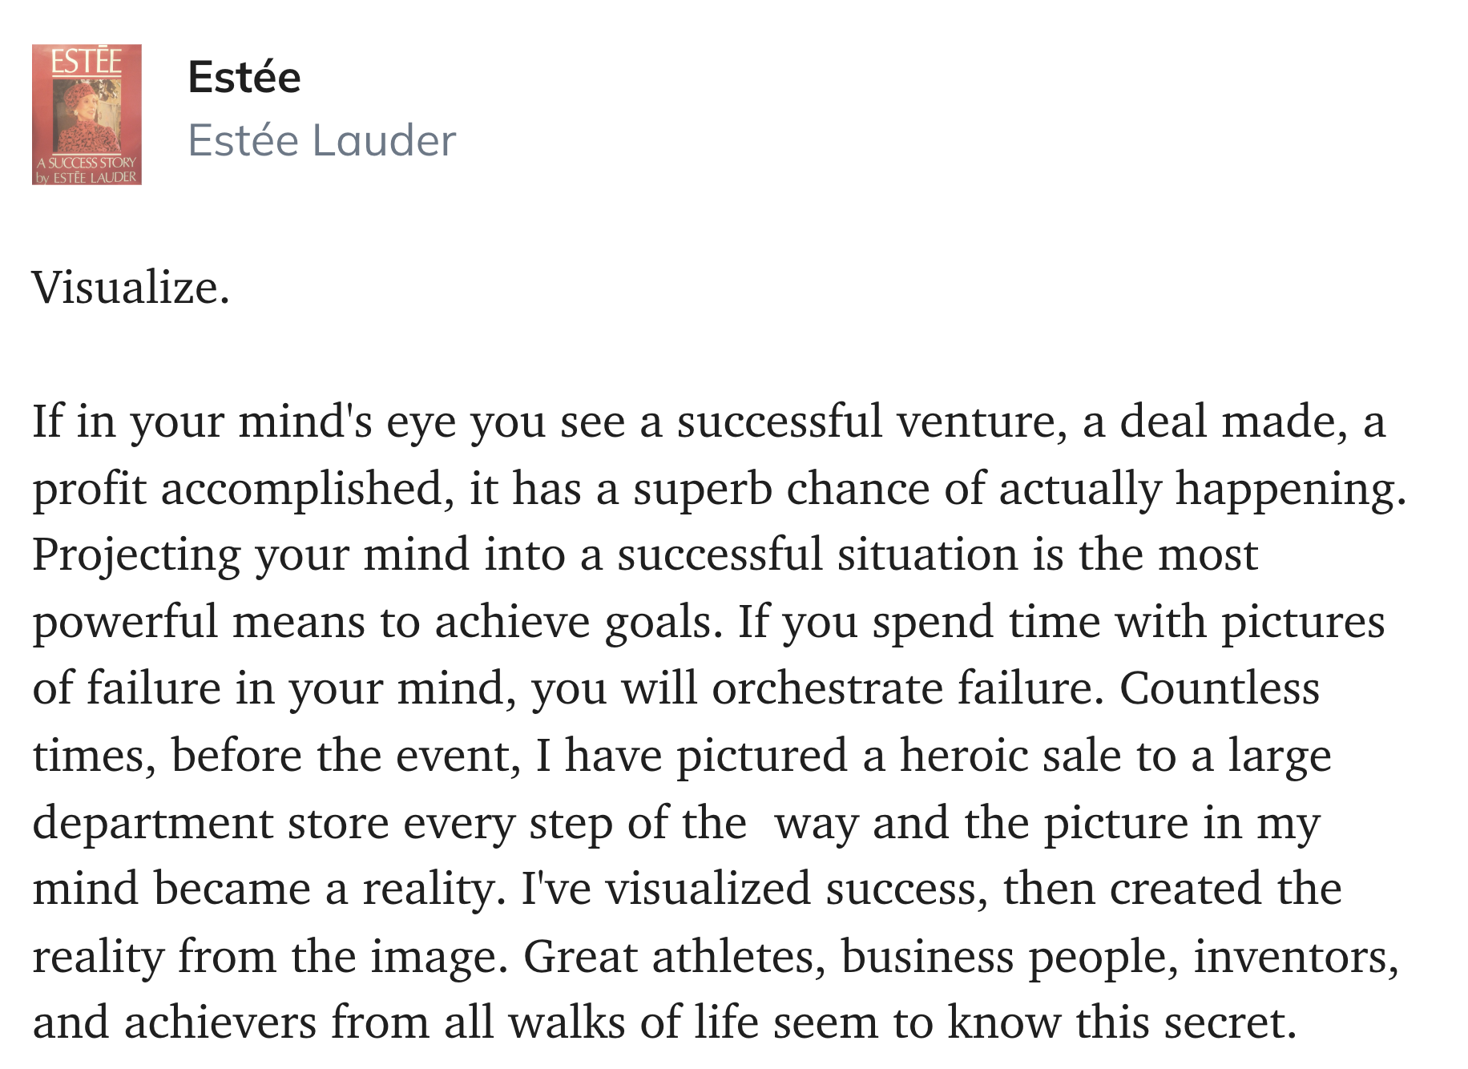Click the 'A Success Story' caption on cover

click(x=87, y=163)
